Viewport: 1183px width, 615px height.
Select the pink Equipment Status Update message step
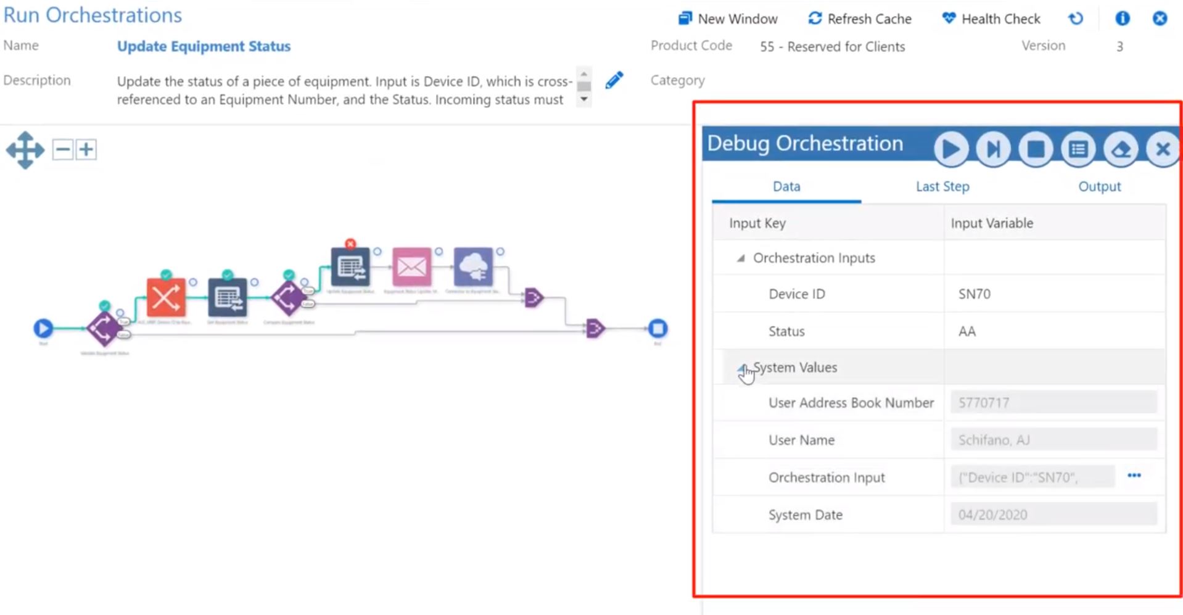[x=411, y=266]
